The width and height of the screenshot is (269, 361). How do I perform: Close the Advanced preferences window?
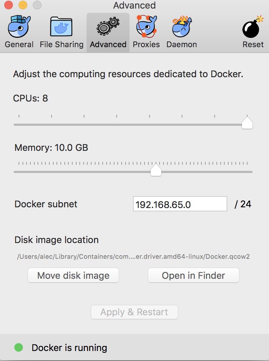click(x=9, y=5)
